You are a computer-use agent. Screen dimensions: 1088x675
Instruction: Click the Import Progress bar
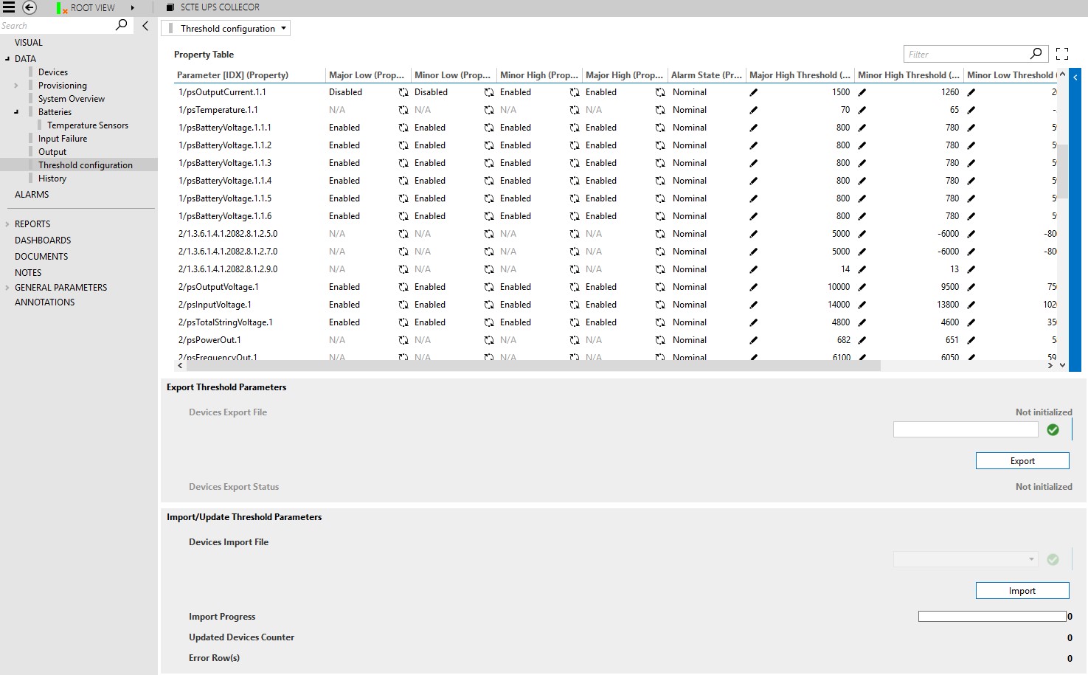click(991, 616)
